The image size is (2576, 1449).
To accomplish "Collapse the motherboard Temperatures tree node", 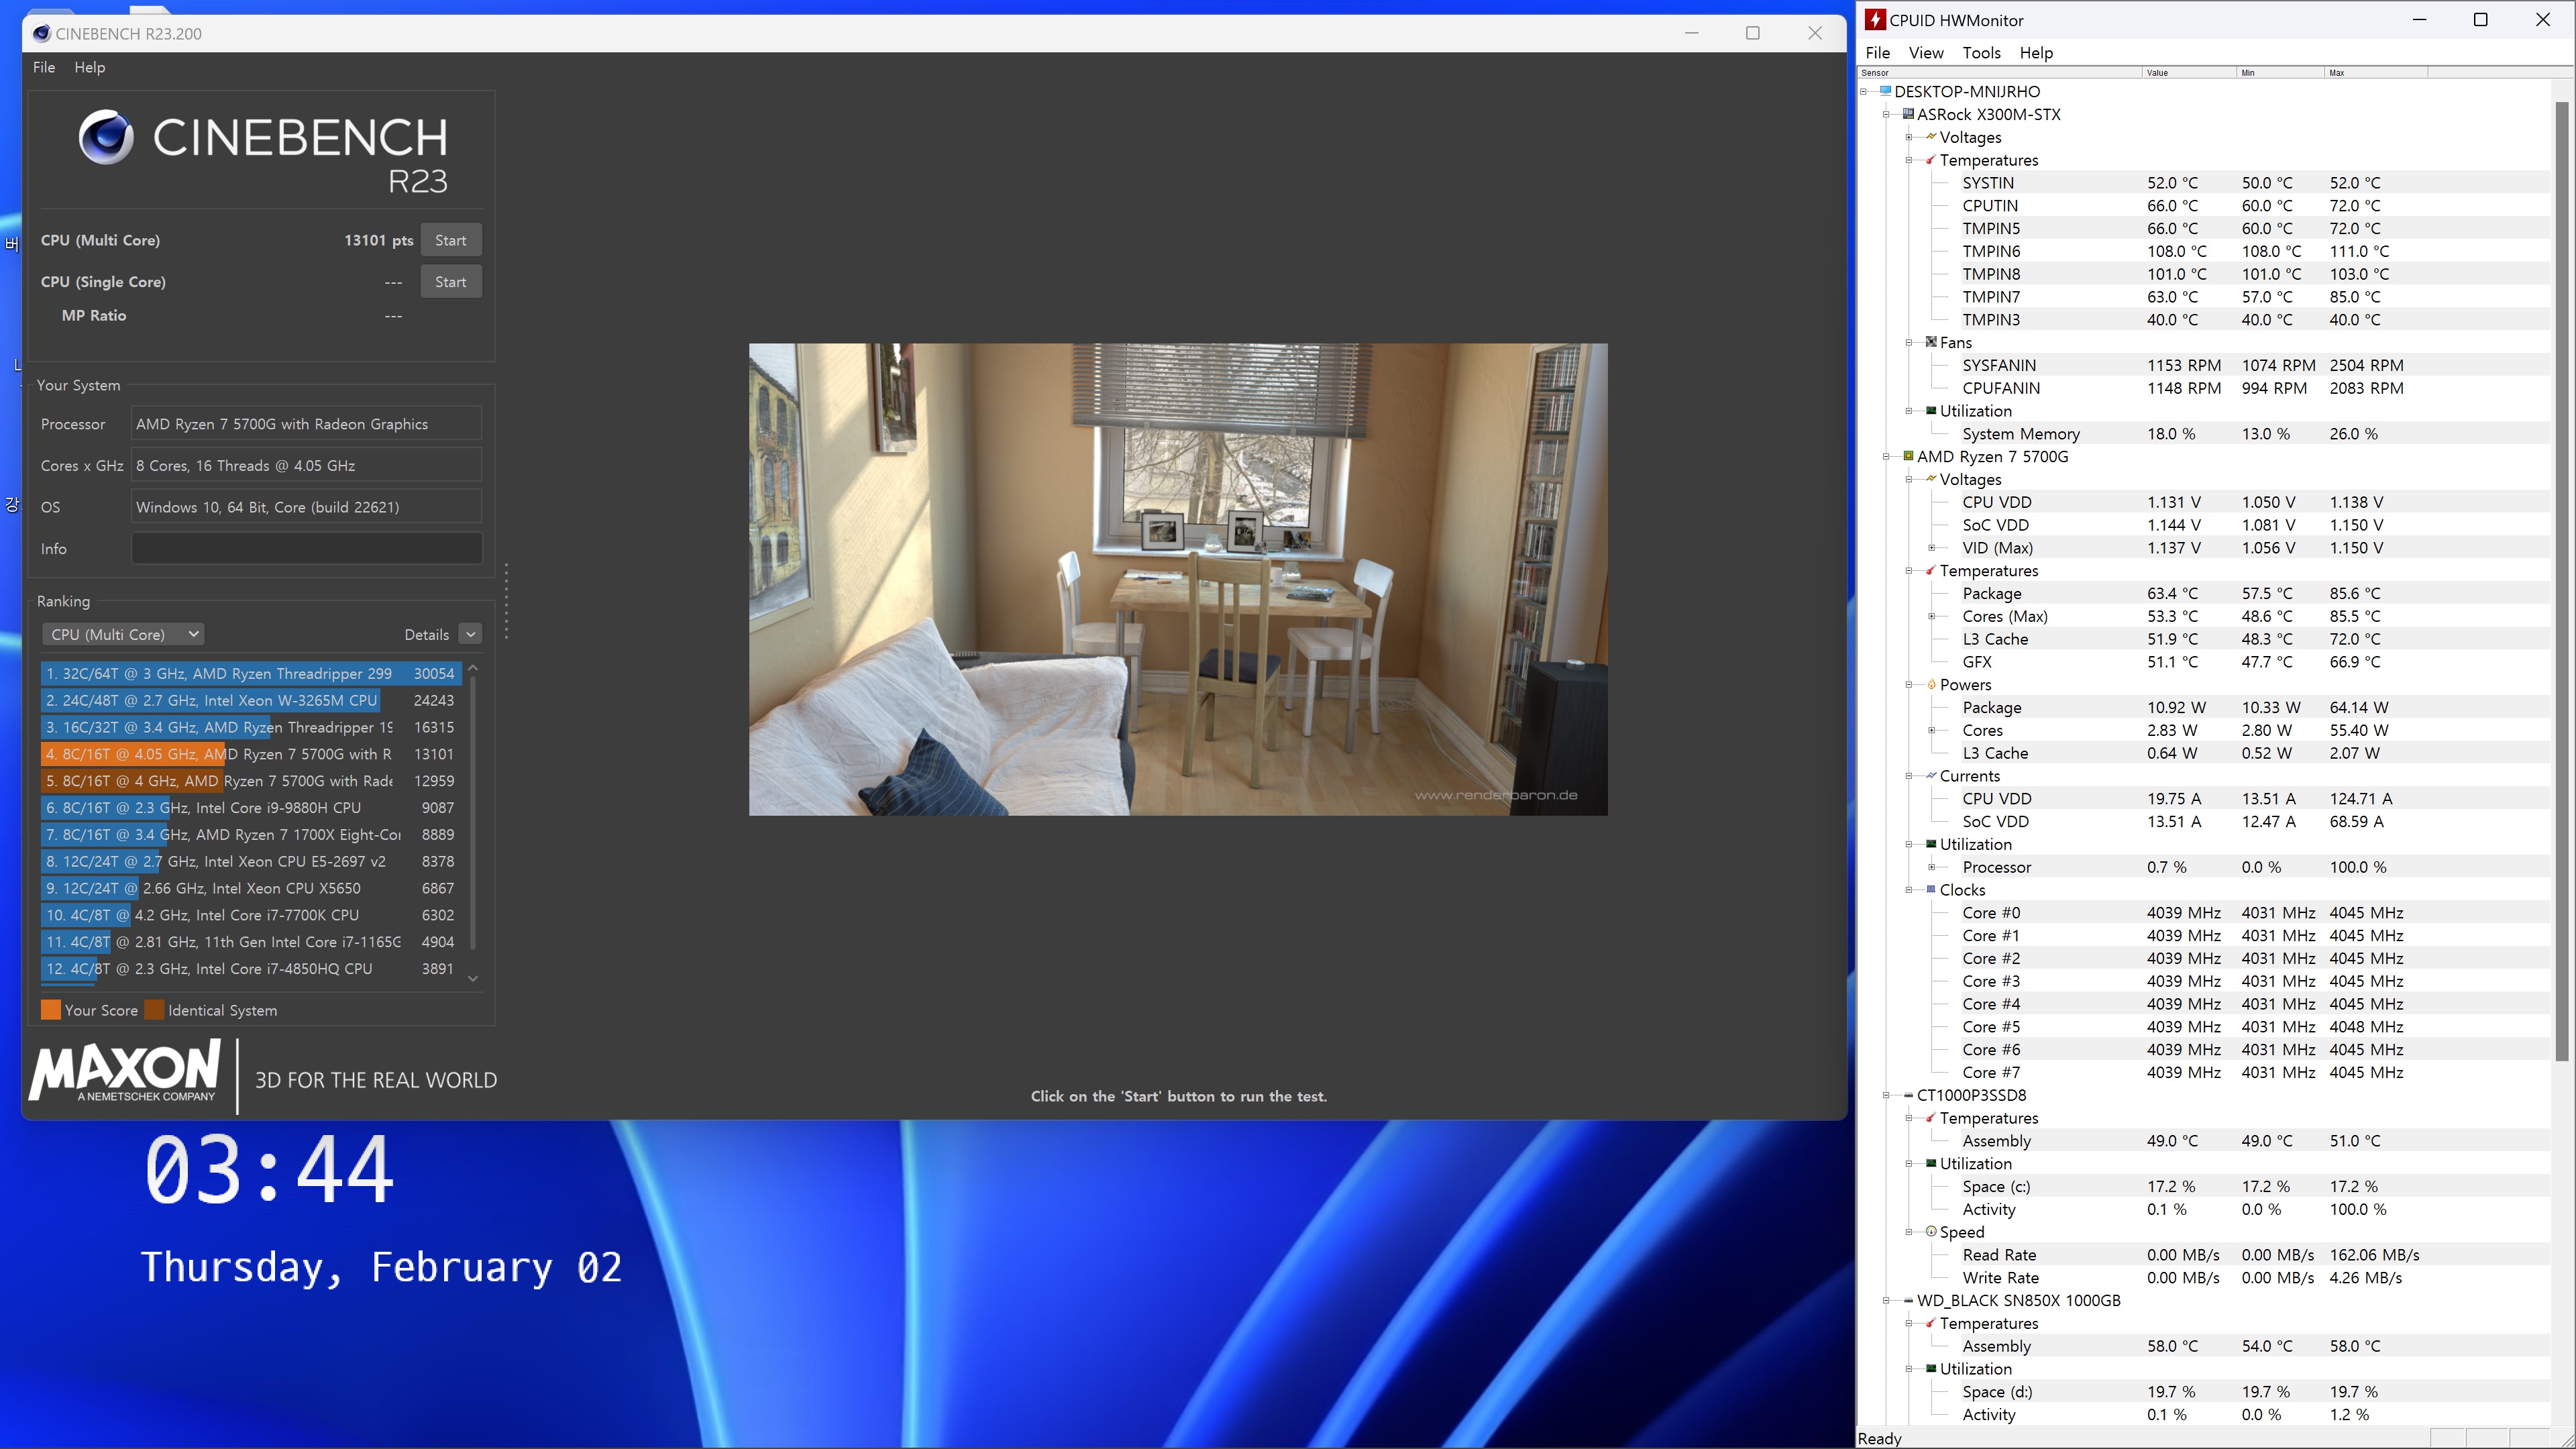I will click(x=1909, y=160).
